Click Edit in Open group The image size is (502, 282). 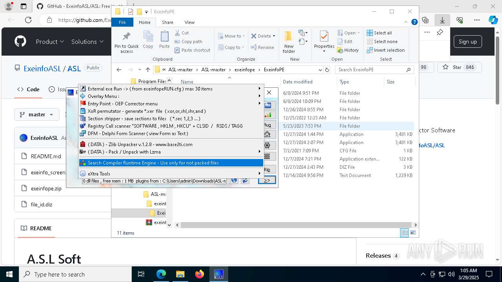click(x=345, y=42)
